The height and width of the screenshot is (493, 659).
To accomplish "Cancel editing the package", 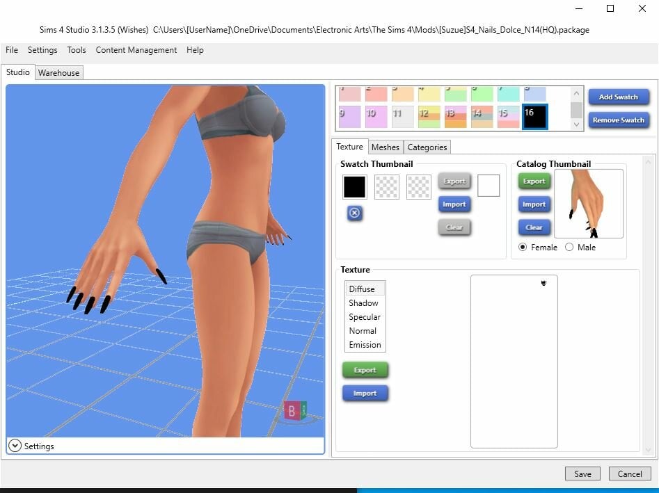I will pyautogui.click(x=630, y=474).
